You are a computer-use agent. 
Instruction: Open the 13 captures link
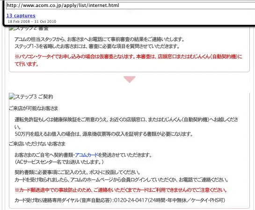coord(21,15)
